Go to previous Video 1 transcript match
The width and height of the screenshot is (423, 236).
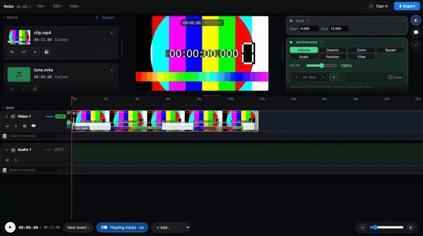coord(61,136)
